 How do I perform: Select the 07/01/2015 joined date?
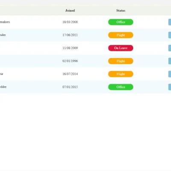click(x=70, y=87)
